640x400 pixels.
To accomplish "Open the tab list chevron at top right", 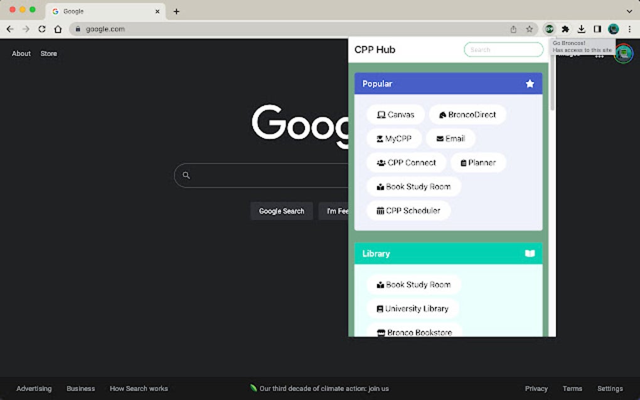I will tap(629, 11).
